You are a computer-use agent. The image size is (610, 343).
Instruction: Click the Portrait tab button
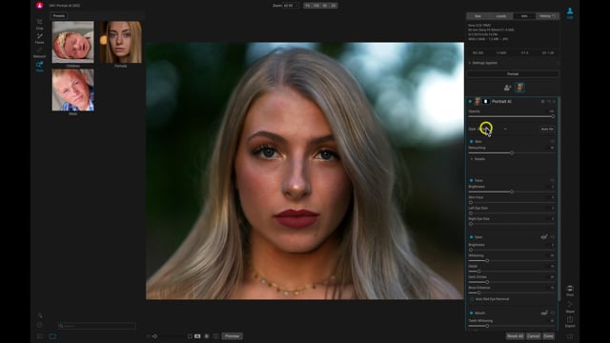[513, 74]
